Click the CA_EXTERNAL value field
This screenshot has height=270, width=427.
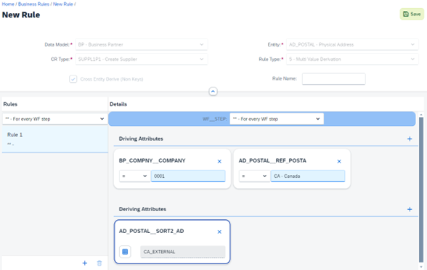pos(183,251)
